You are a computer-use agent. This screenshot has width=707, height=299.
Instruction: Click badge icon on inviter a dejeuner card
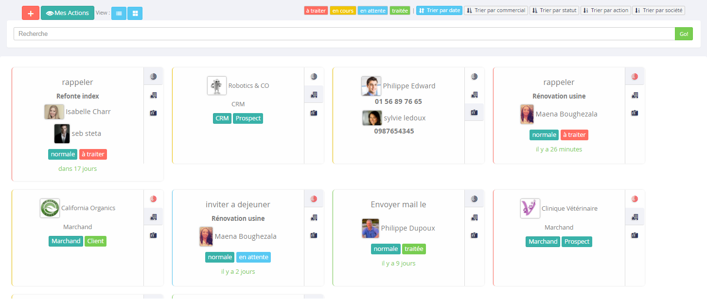(x=314, y=235)
